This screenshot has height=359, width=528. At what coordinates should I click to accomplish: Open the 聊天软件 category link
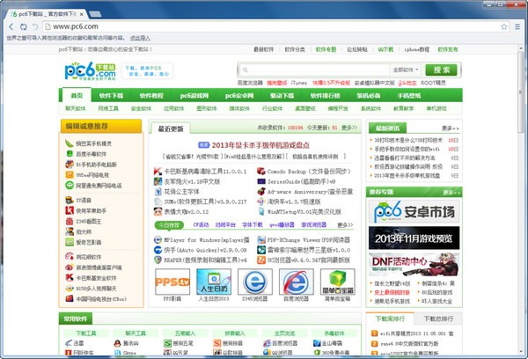pos(76,108)
